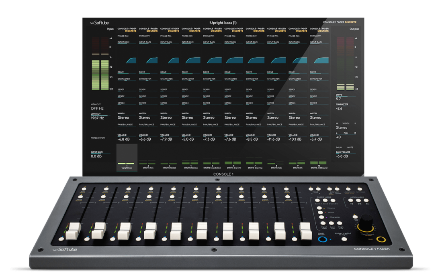Click the OFF Hz high cut value
Image resolution: width=442 pixels, height=275 pixels.
click(97, 109)
